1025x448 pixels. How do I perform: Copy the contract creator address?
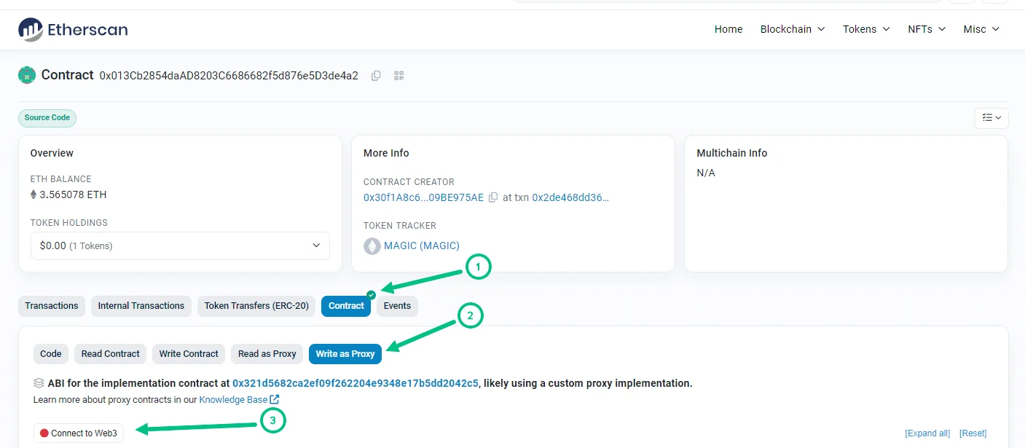tap(493, 197)
